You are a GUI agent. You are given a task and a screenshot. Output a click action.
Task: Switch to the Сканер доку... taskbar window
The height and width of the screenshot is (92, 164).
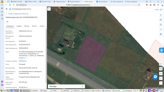click(128, 90)
